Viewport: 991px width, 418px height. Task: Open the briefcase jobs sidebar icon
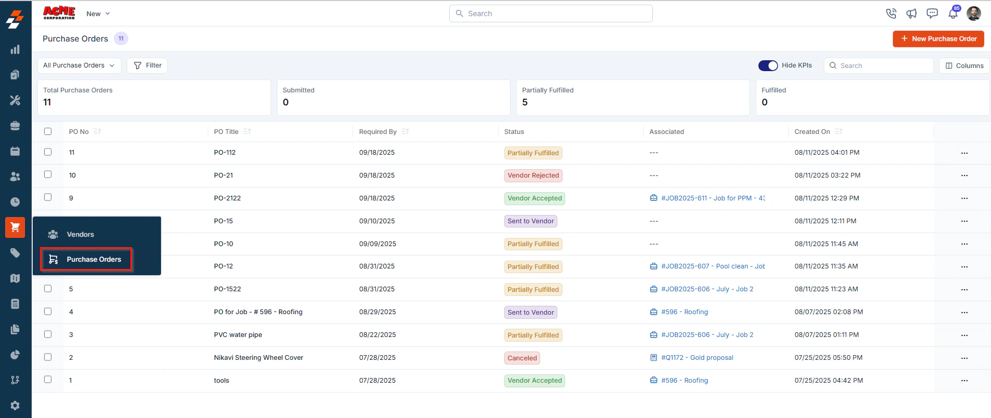click(x=15, y=126)
